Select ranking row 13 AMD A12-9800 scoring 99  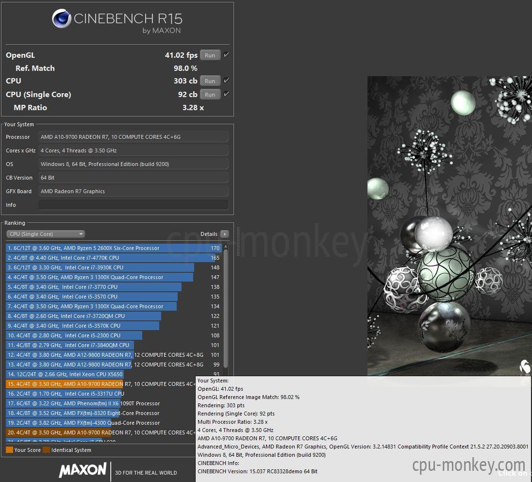[x=114, y=365]
